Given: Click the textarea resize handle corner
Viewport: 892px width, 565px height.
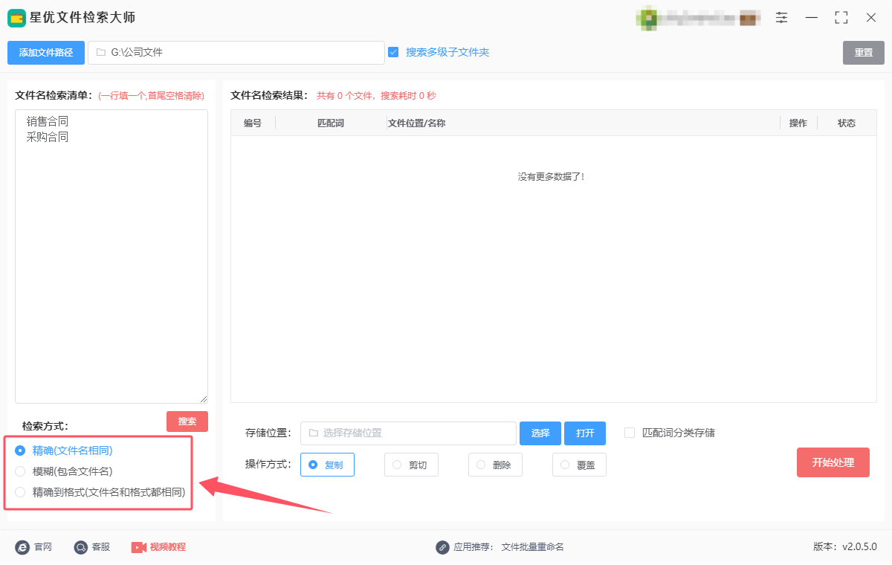Looking at the screenshot, I should click(x=204, y=399).
